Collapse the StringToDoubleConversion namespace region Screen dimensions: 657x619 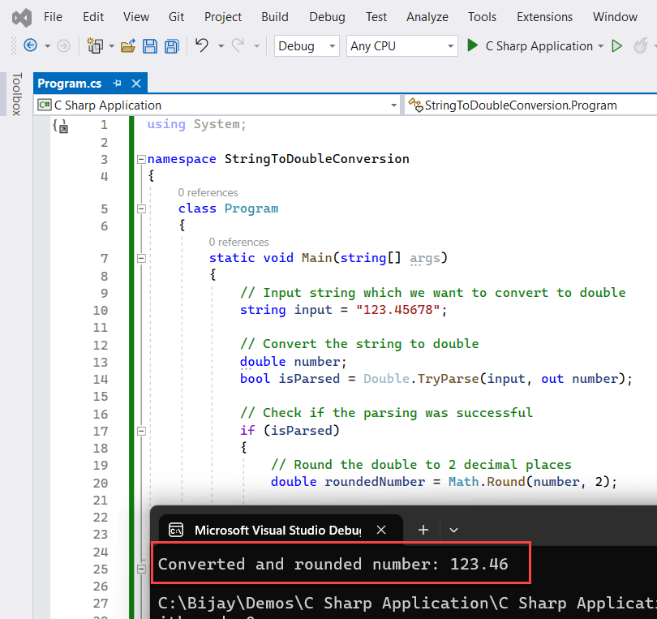(141, 159)
